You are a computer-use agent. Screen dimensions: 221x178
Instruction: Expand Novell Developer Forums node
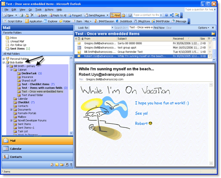pos(11,120)
